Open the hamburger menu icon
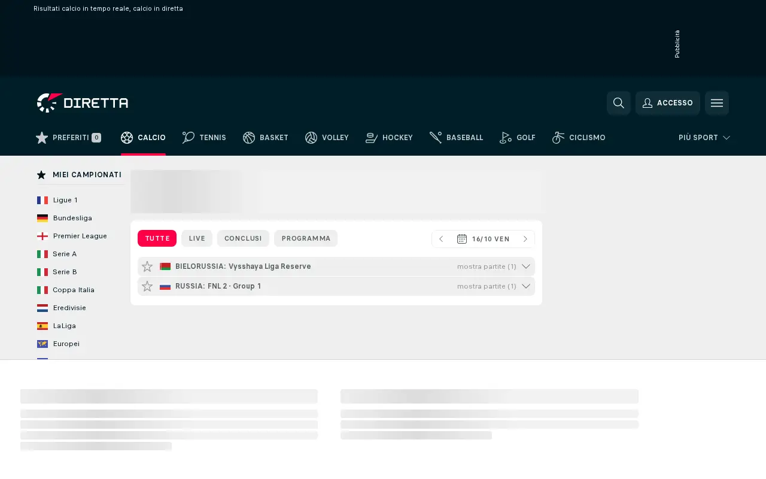This screenshot has width=766, height=479. [x=717, y=103]
